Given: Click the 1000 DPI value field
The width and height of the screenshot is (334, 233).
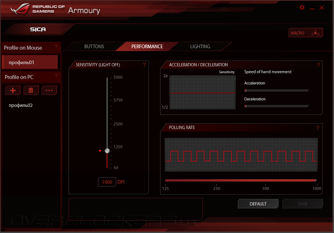Looking at the screenshot, I should coord(107,182).
